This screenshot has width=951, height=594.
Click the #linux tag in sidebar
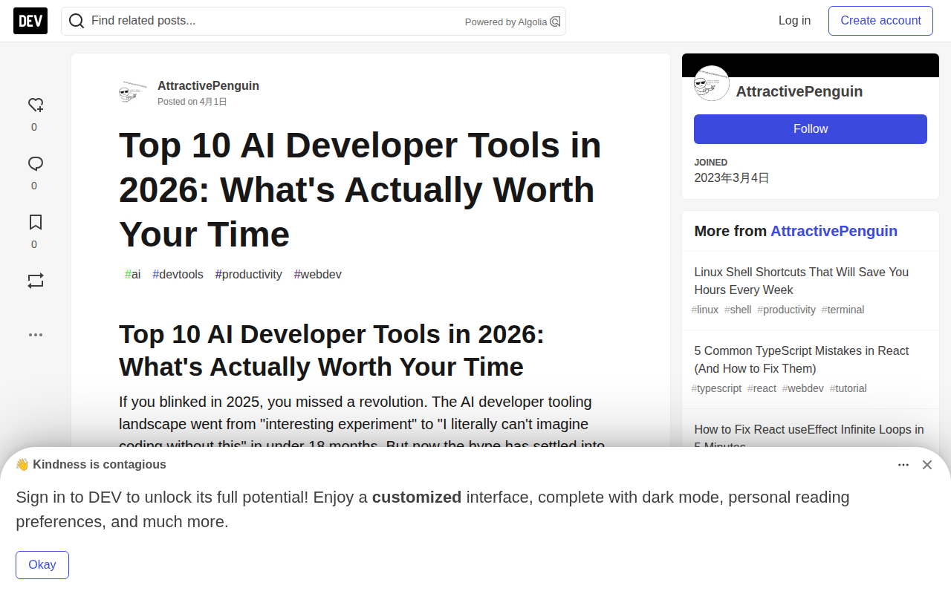[x=705, y=310]
